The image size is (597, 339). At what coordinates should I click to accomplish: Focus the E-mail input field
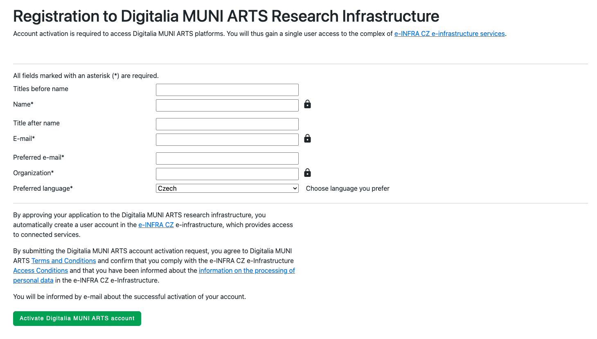227,140
